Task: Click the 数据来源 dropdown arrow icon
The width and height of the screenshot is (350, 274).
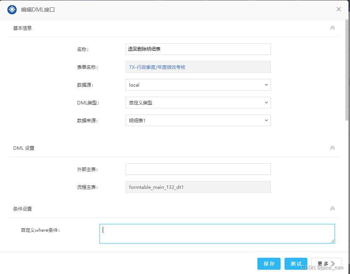Action: (x=266, y=120)
